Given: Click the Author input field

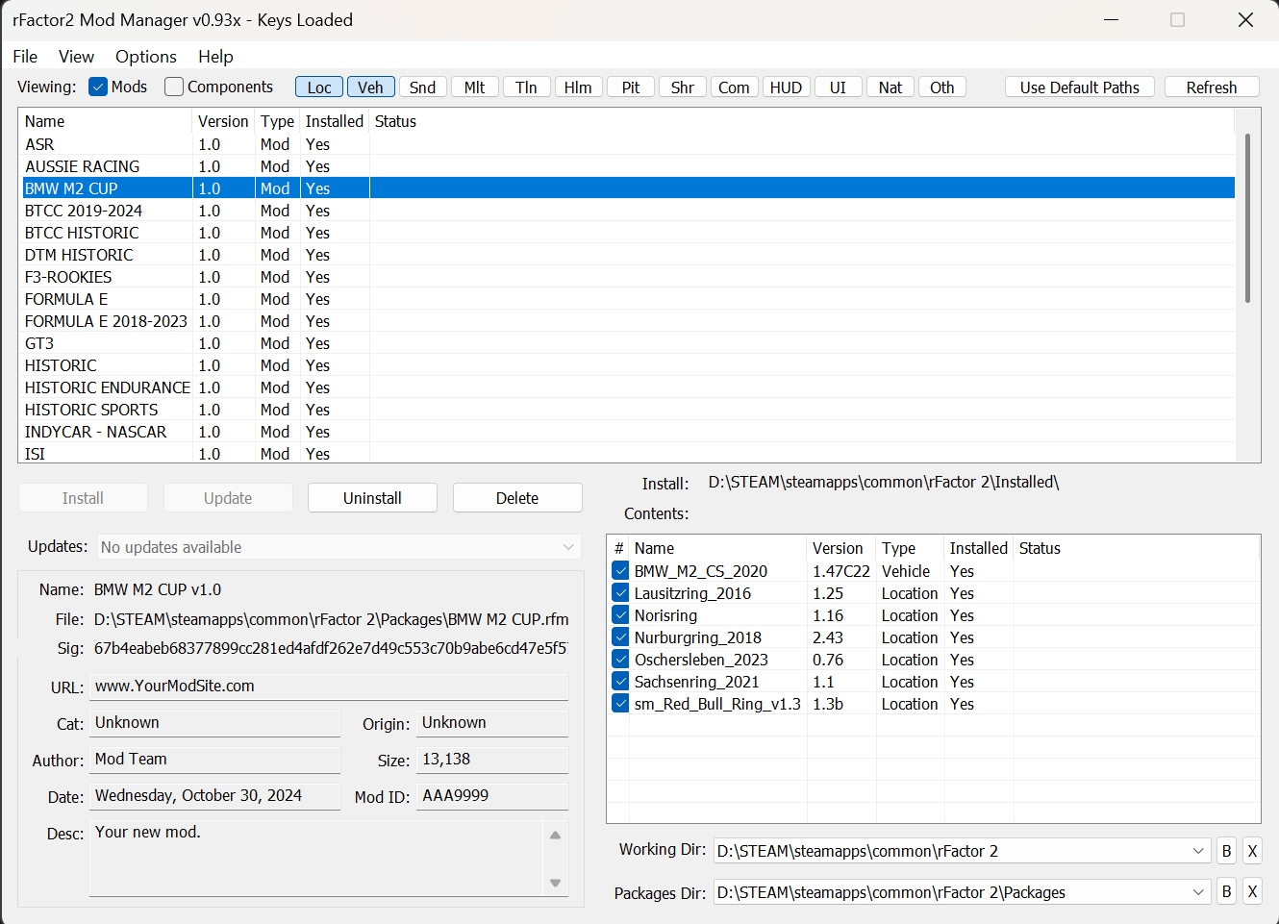Looking at the screenshot, I should [214, 760].
